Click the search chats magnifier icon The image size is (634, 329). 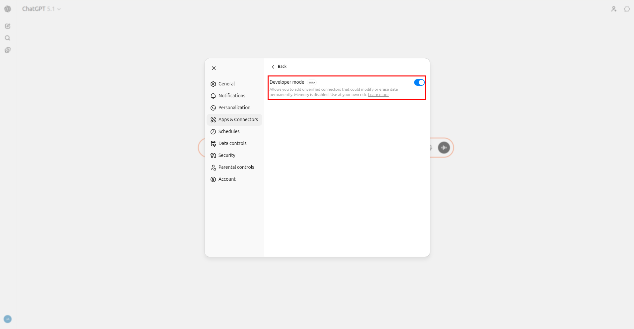tap(7, 38)
